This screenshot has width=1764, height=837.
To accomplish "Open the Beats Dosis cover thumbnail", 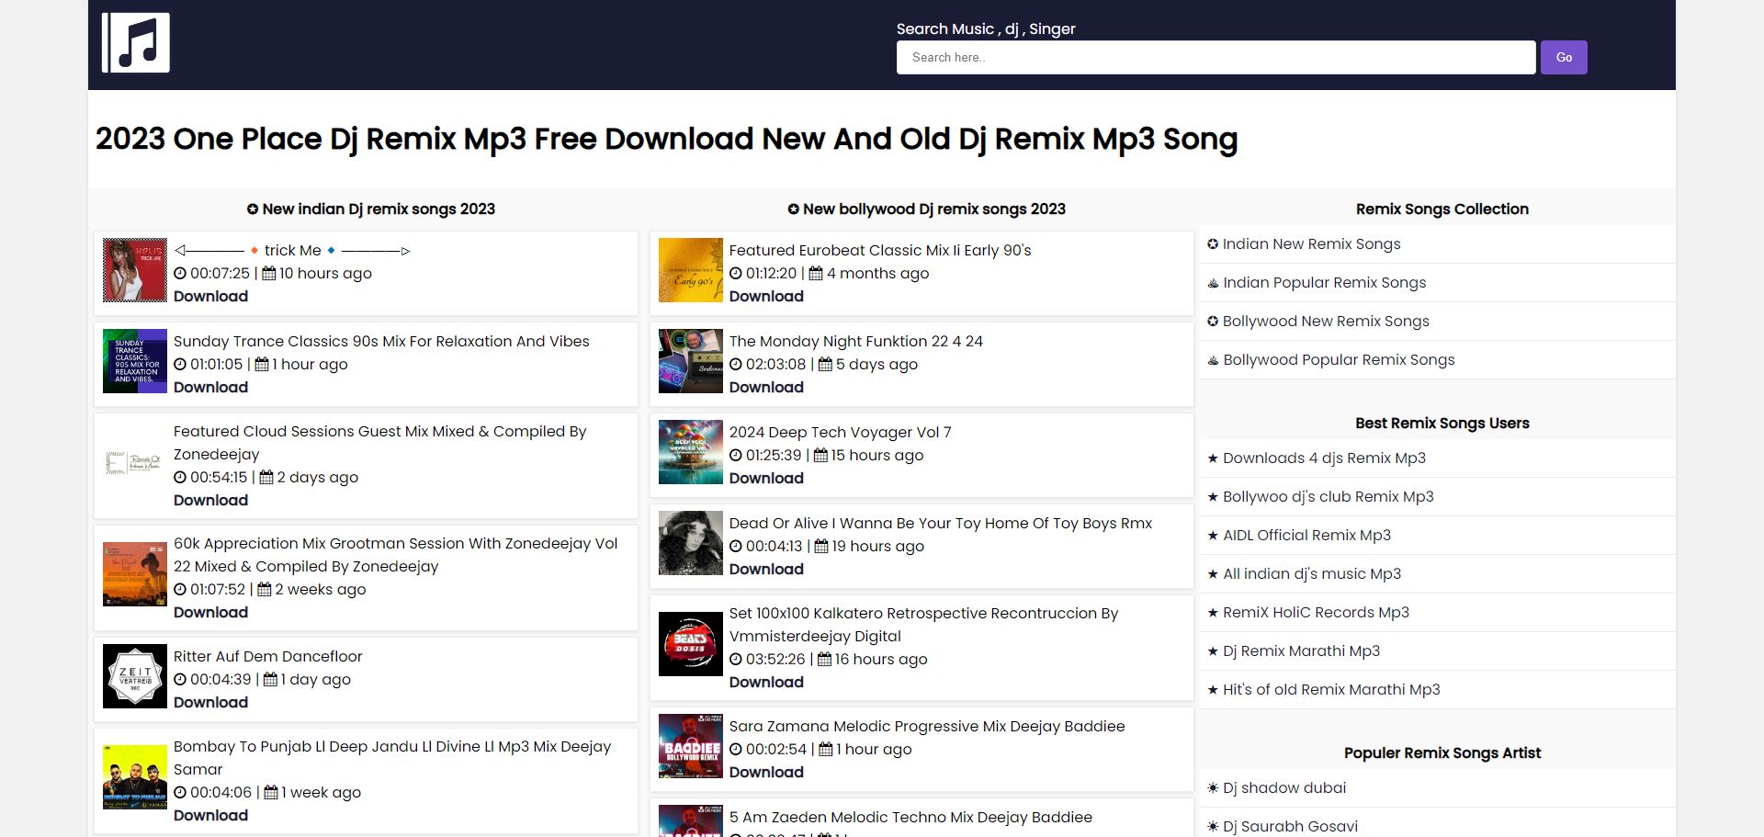I will pos(691,644).
